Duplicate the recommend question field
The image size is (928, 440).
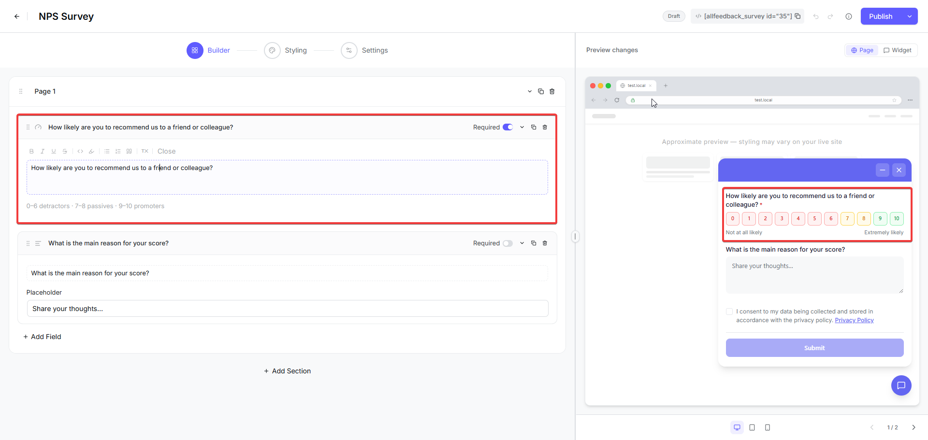click(x=534, y=127)
